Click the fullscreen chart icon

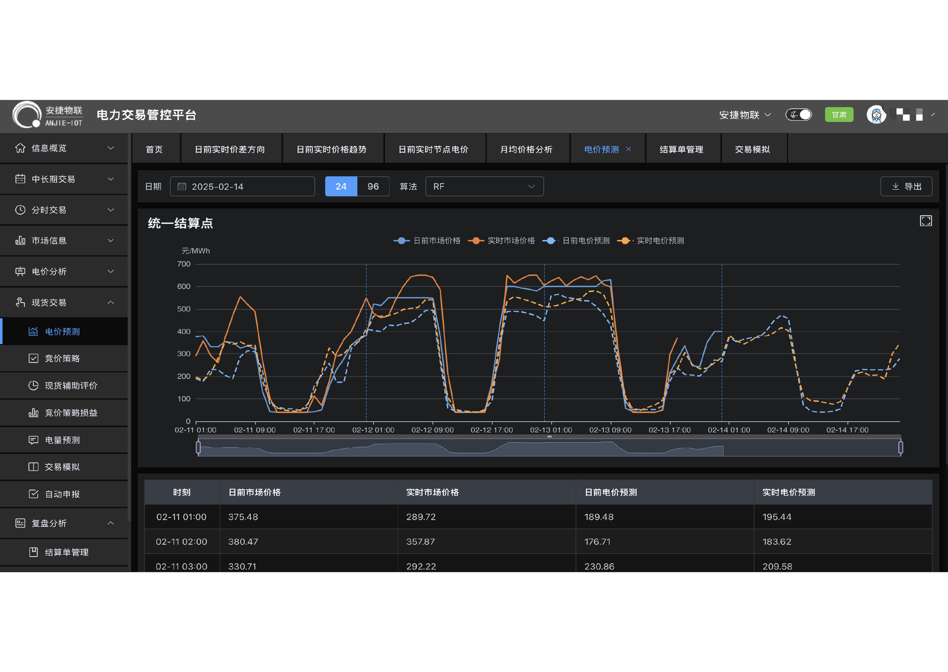coord(926,221)
